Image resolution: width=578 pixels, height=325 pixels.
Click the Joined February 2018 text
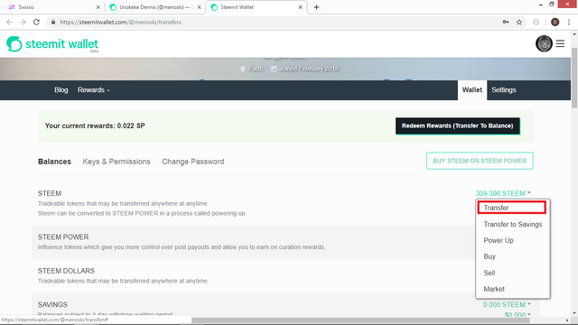tap(308, 69)
